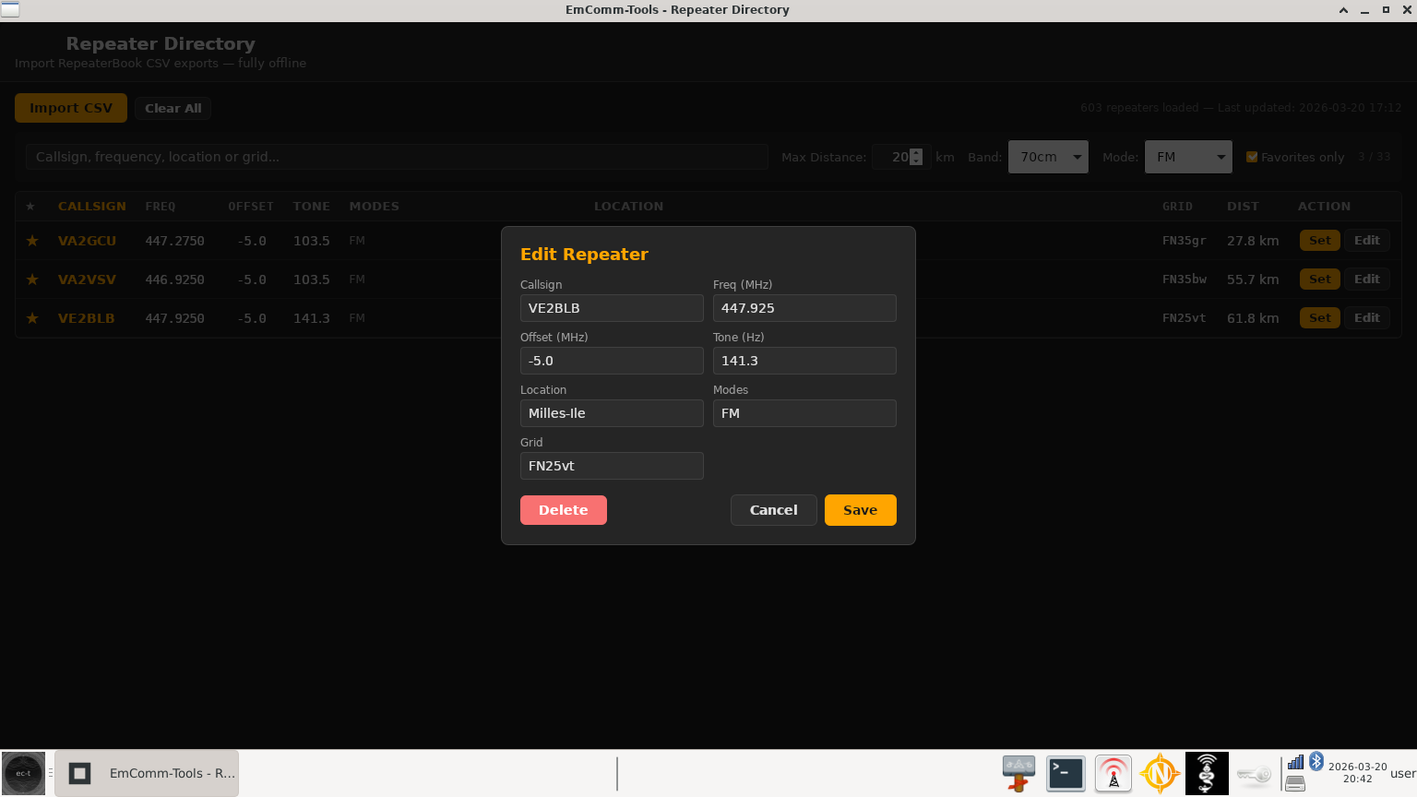The image size is (1417, 797).
Task: Sort by the MODES column header
Action: (x=375, y=207)
